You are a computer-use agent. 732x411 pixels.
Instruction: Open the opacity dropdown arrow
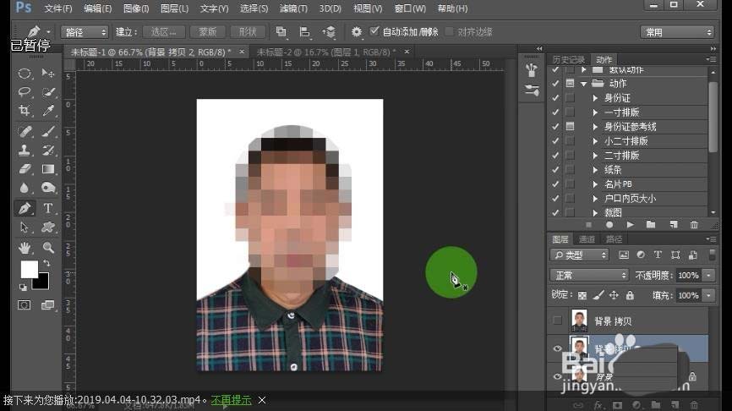pos(708,275)
